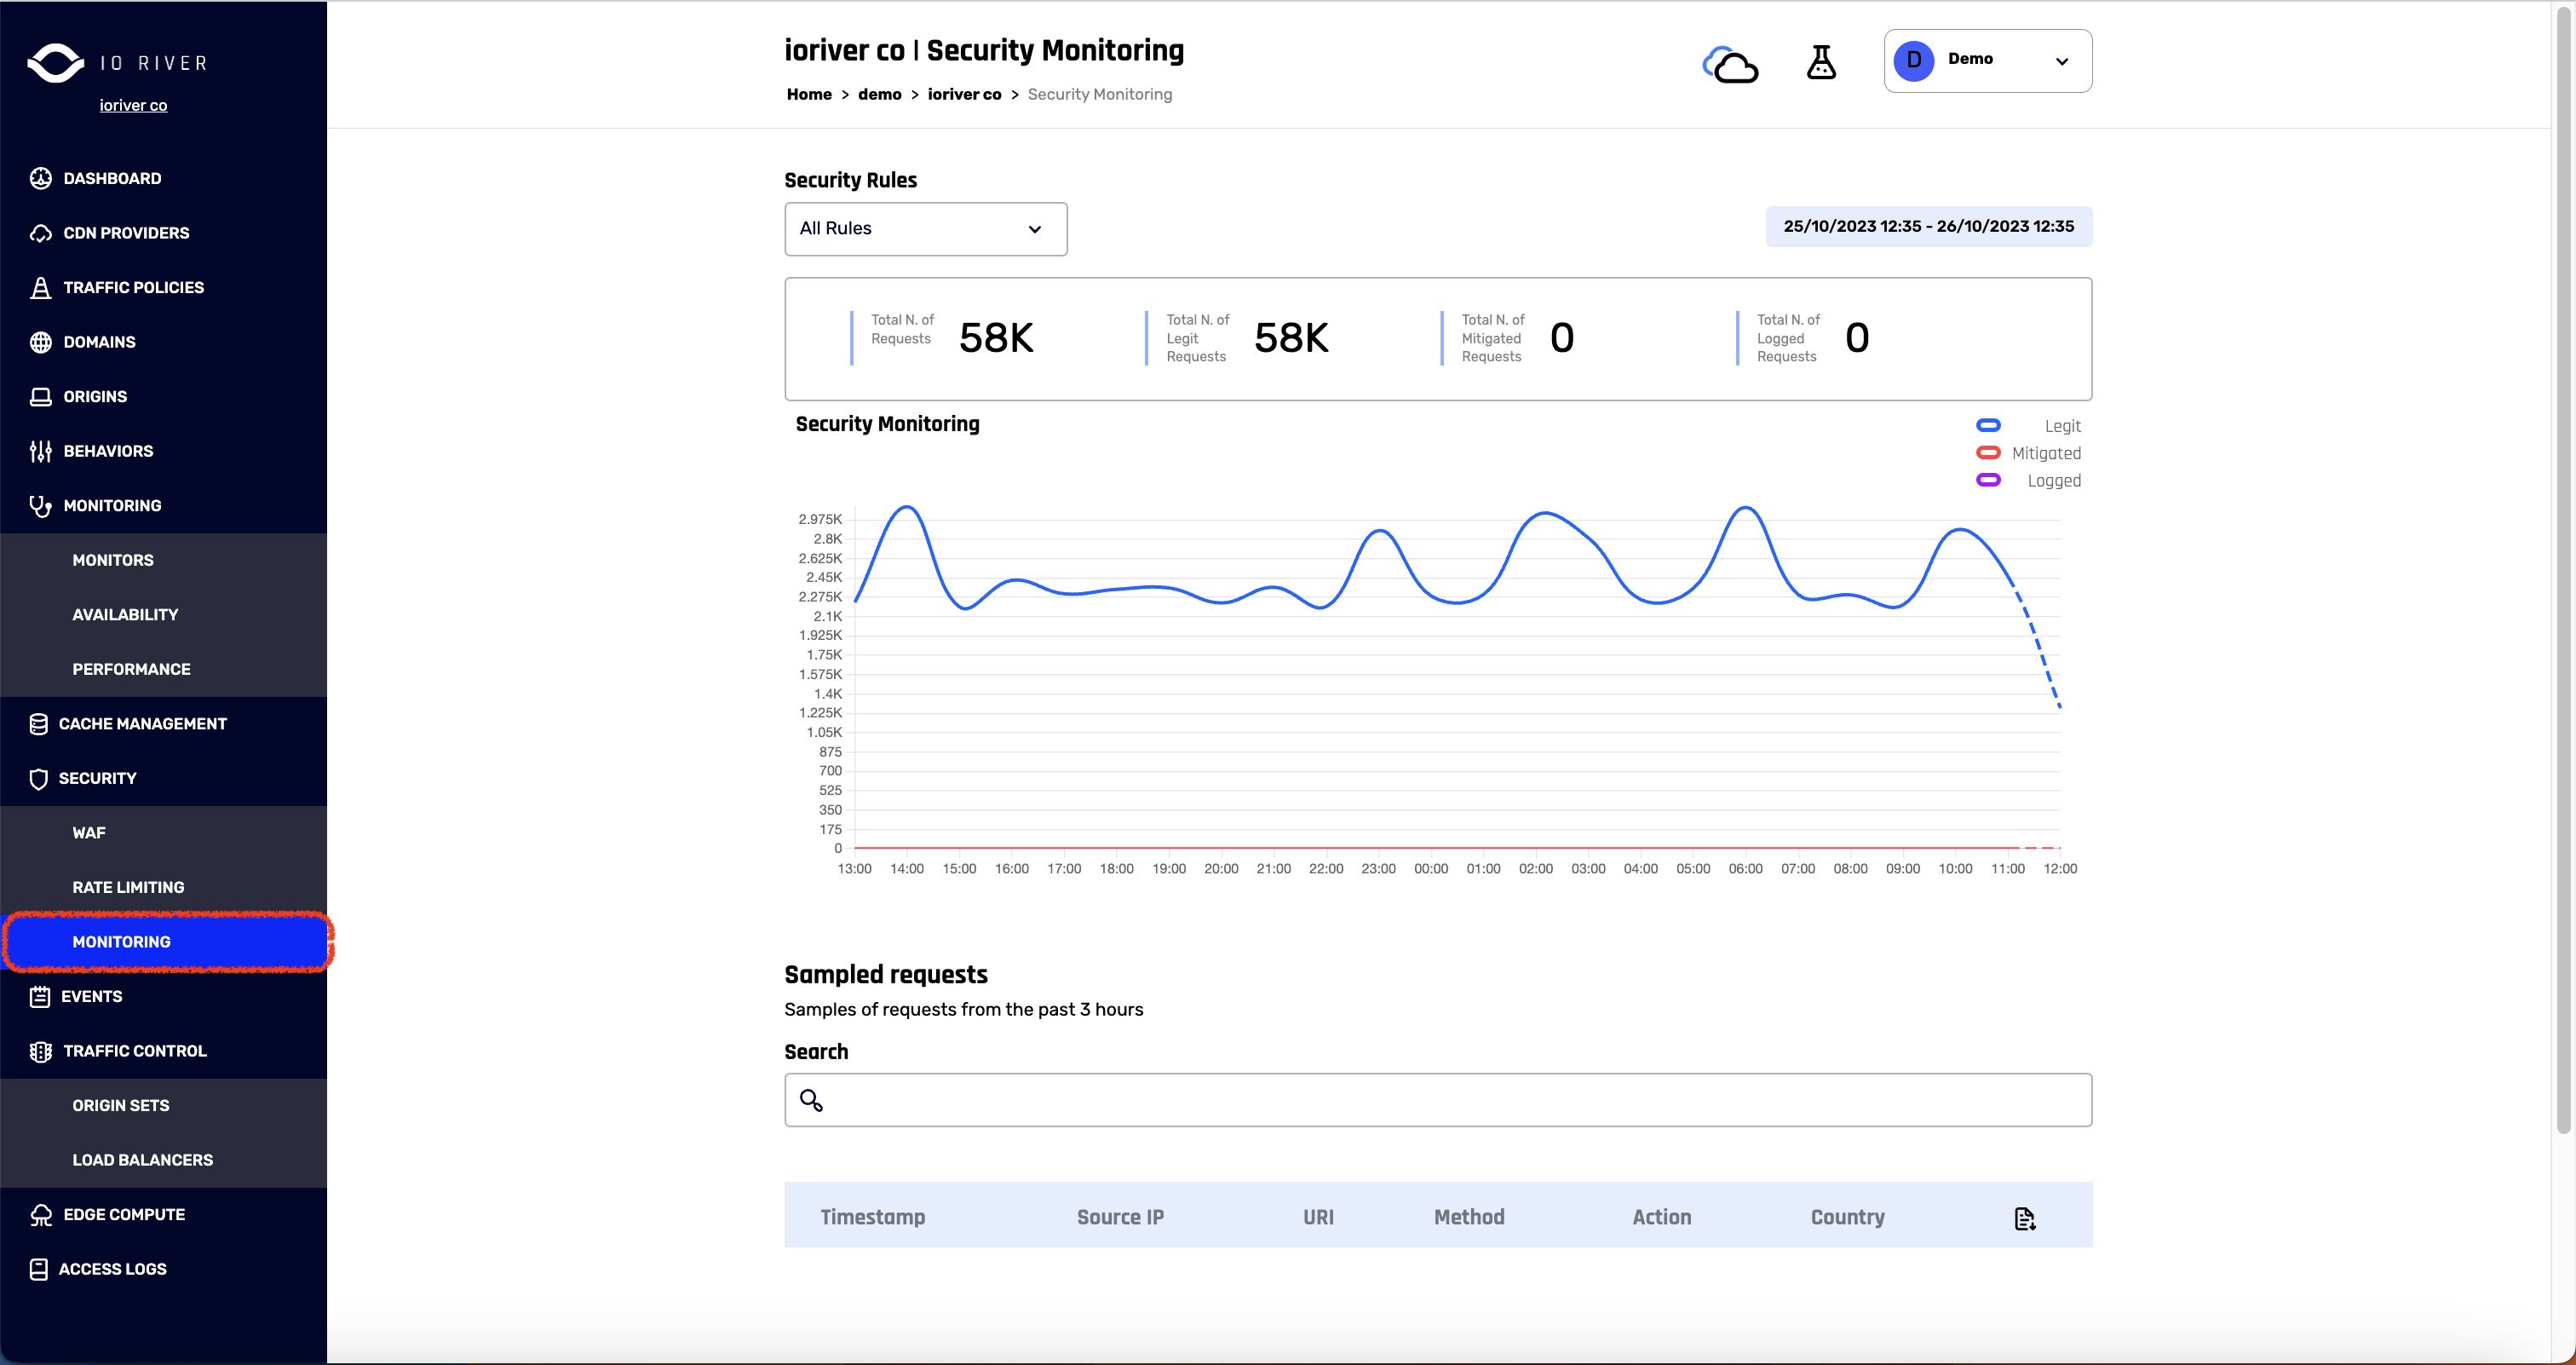Click the Dashboard gauge icon

(40, 178)
